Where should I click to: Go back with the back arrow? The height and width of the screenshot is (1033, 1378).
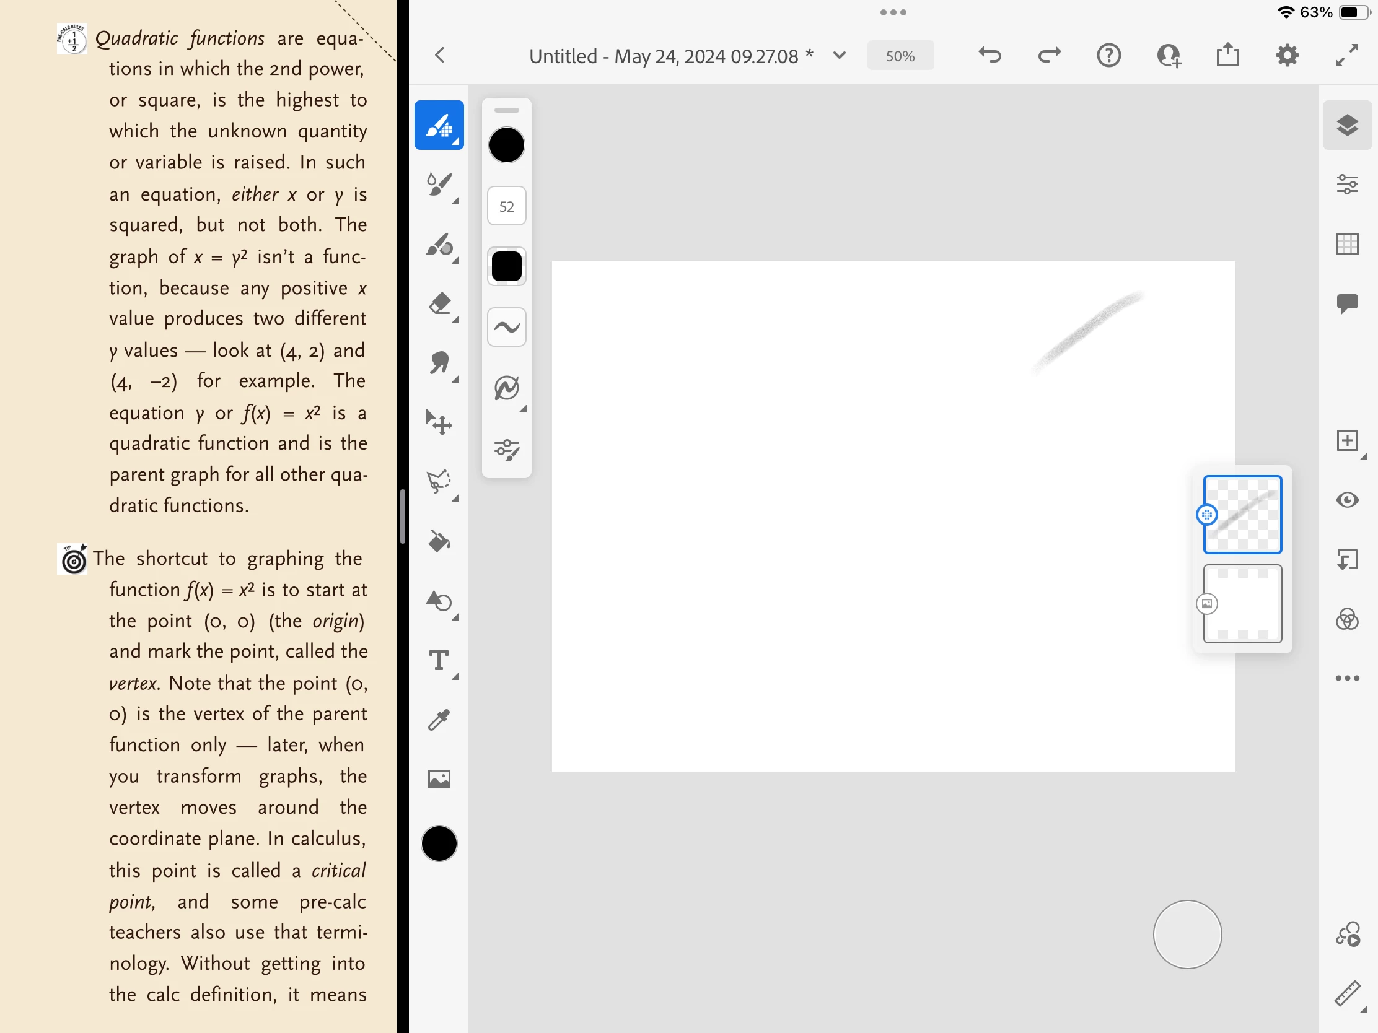click(440, 55)
